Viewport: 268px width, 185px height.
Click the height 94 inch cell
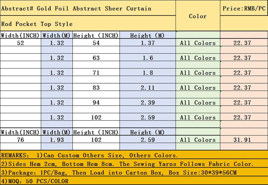96,102
